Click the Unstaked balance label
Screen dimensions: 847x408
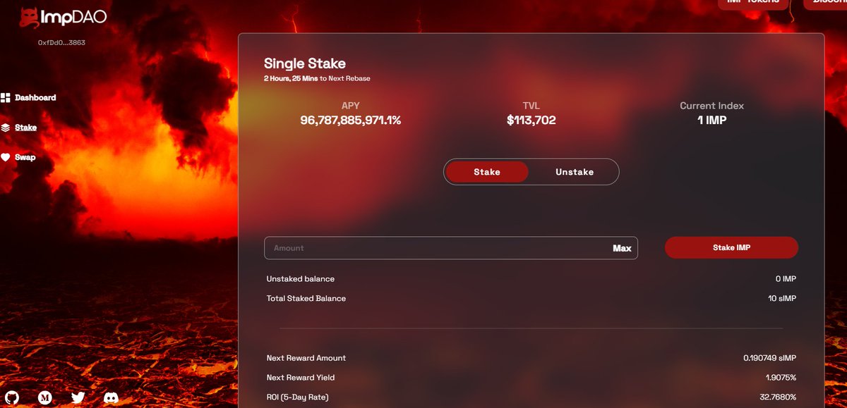pyautogui.click(x=301, y=279)
